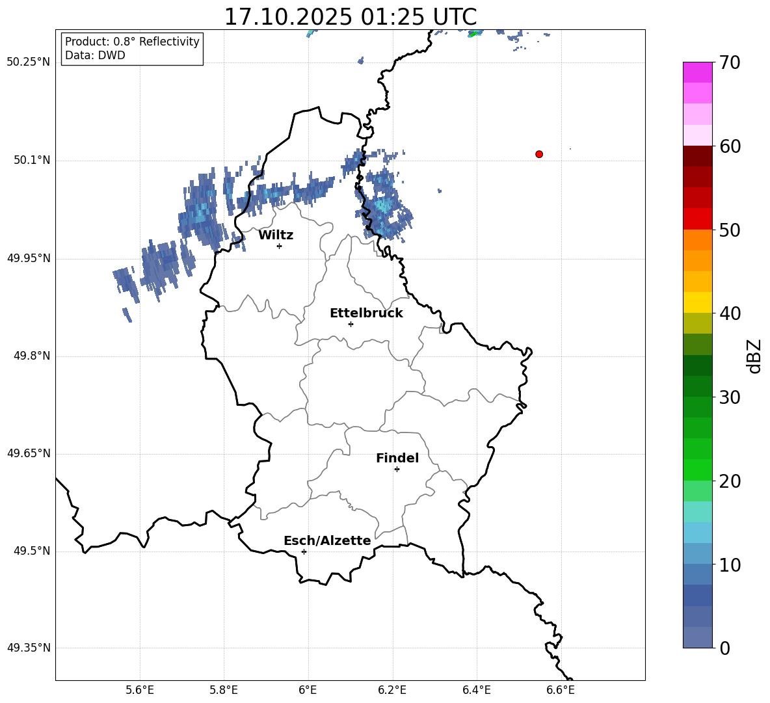770x703 pixels.
Task: Click the 30 dBZ colorbar tick label
Action: [x=730, y=397]
